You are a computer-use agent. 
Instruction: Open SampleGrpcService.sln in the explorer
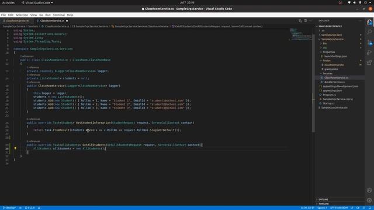[334, 108]
